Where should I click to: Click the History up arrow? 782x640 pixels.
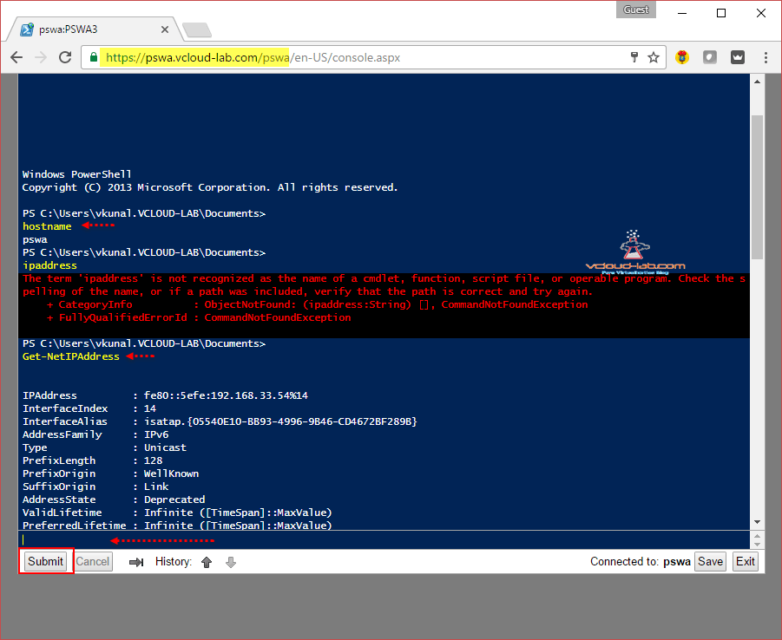tap(207, 562)
